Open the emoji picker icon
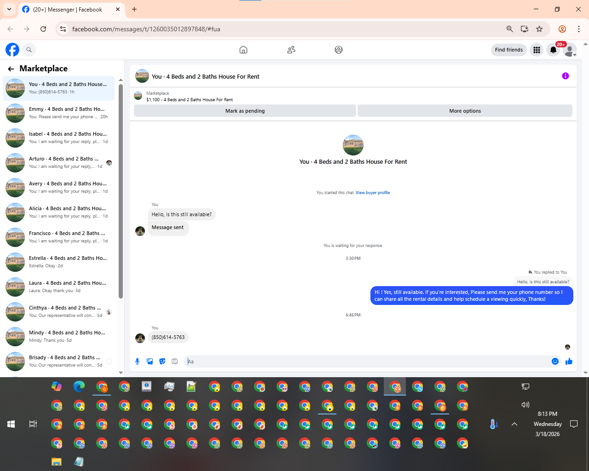This screenshot has height=471, width=589. coord(555,362)
